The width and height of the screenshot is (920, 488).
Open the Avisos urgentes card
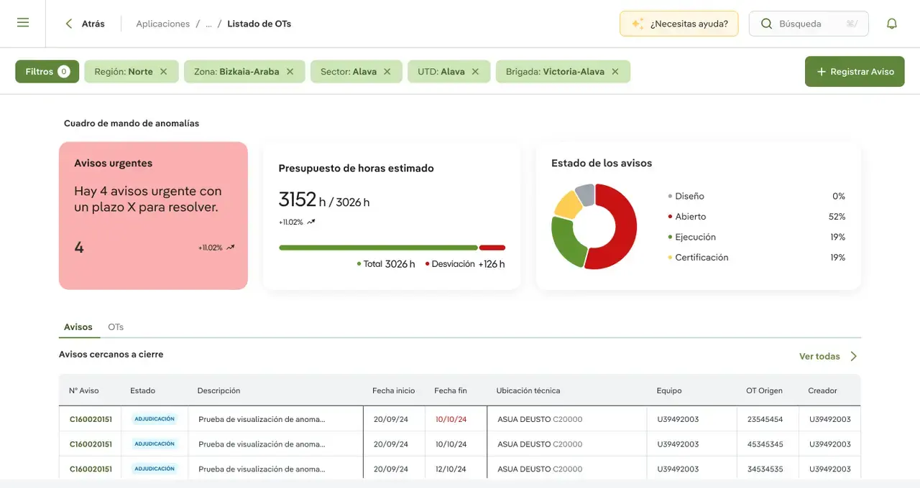pyautogui.click(x=153, y=215)
